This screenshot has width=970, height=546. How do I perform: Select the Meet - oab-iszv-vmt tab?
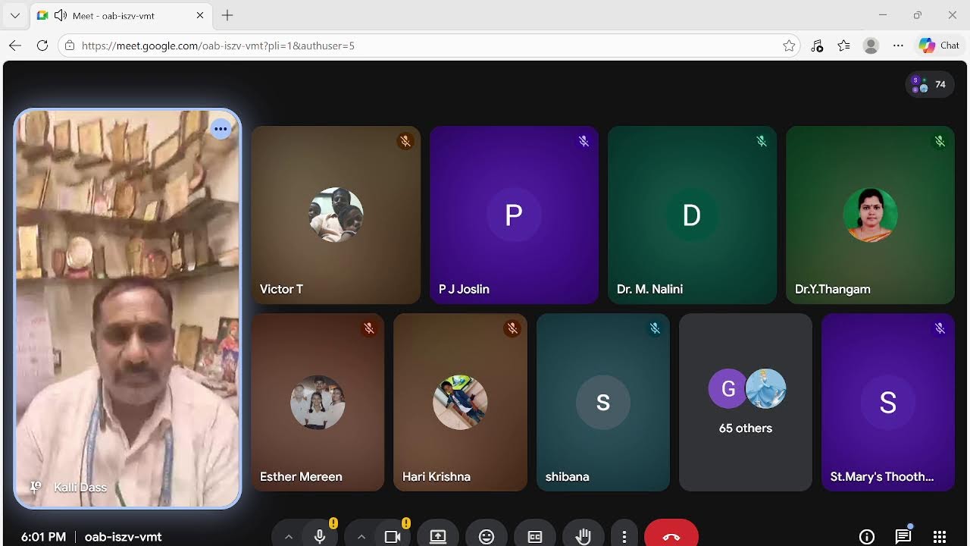click(x=121, y=15)
